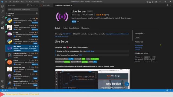The height and width of the screenshot is (97, 173).
Task: Select the Extensions view icon
Action: (3, 27)
